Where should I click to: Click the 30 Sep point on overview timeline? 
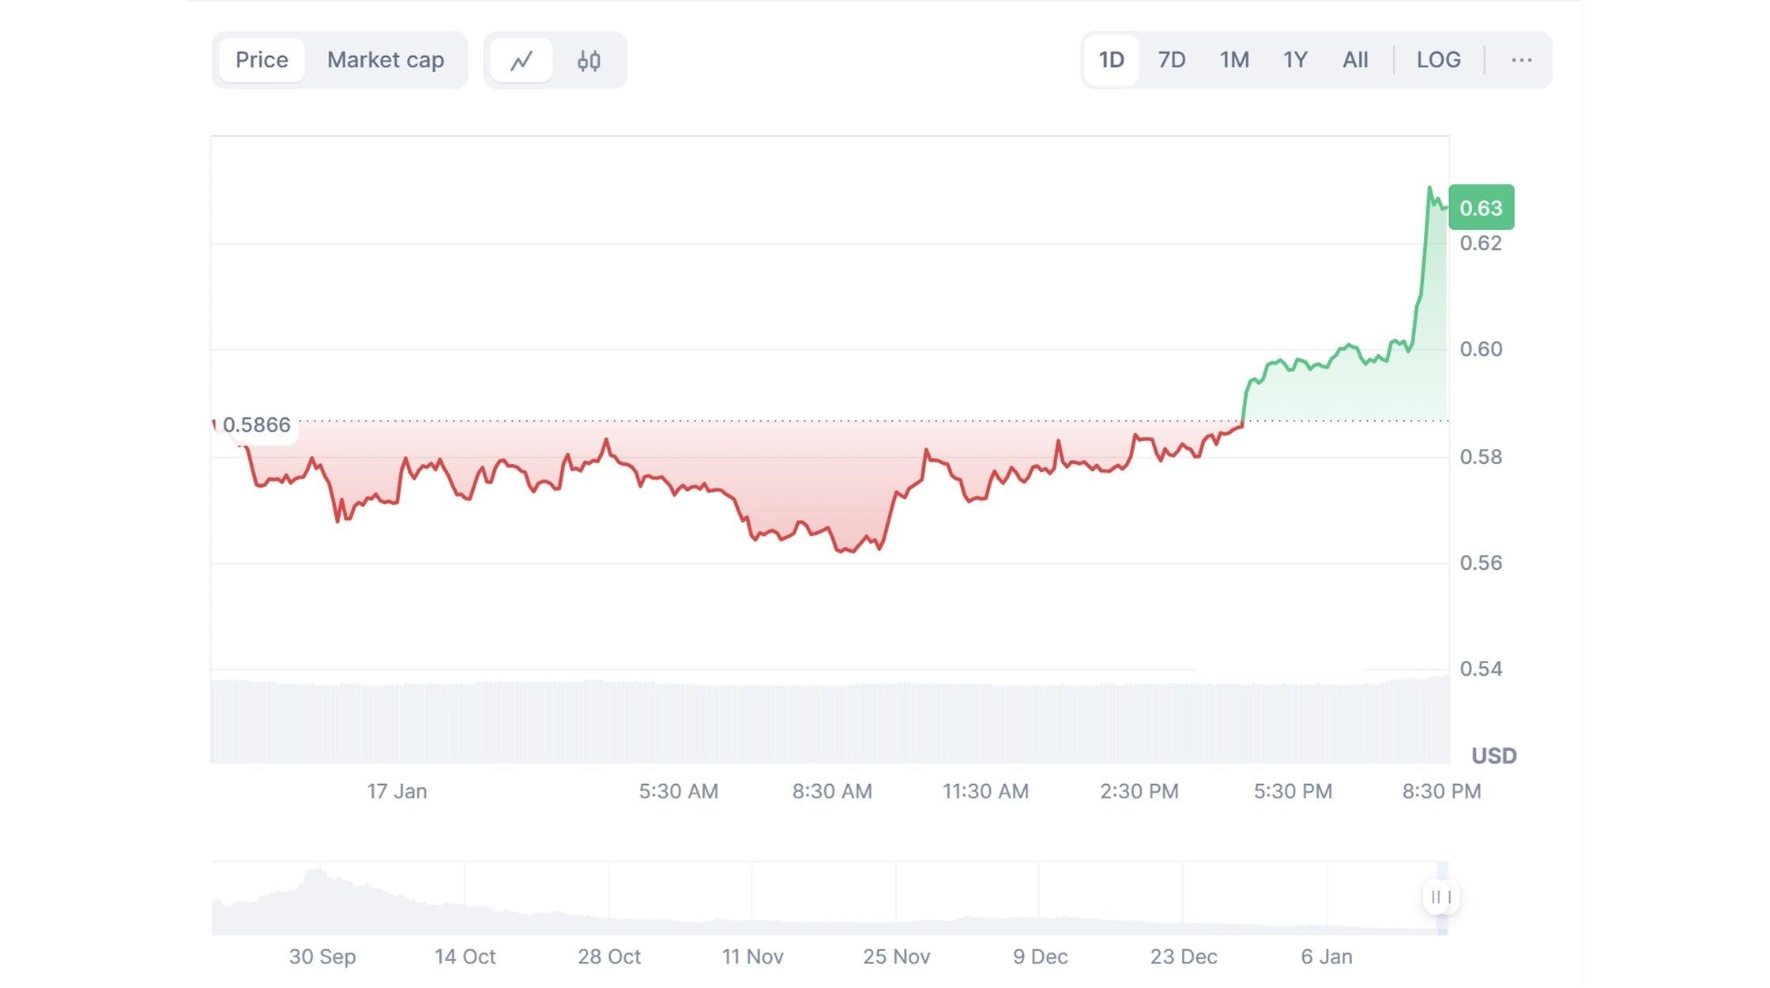[322, 957]
